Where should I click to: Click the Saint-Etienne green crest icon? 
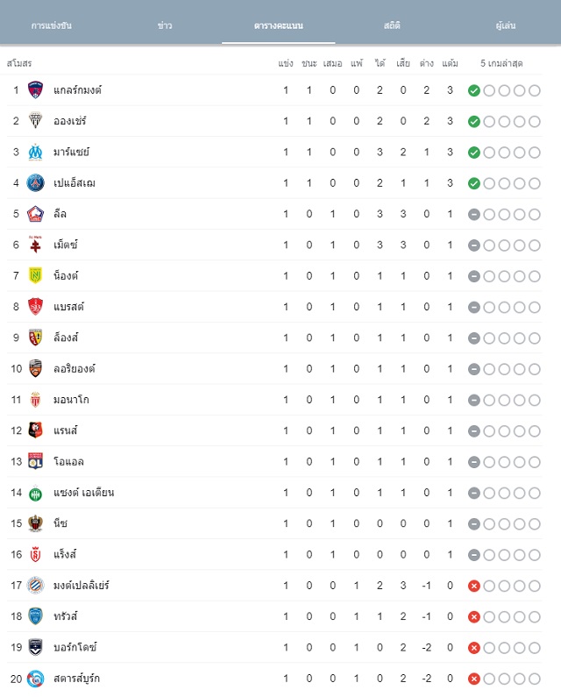tap(35, 494)
